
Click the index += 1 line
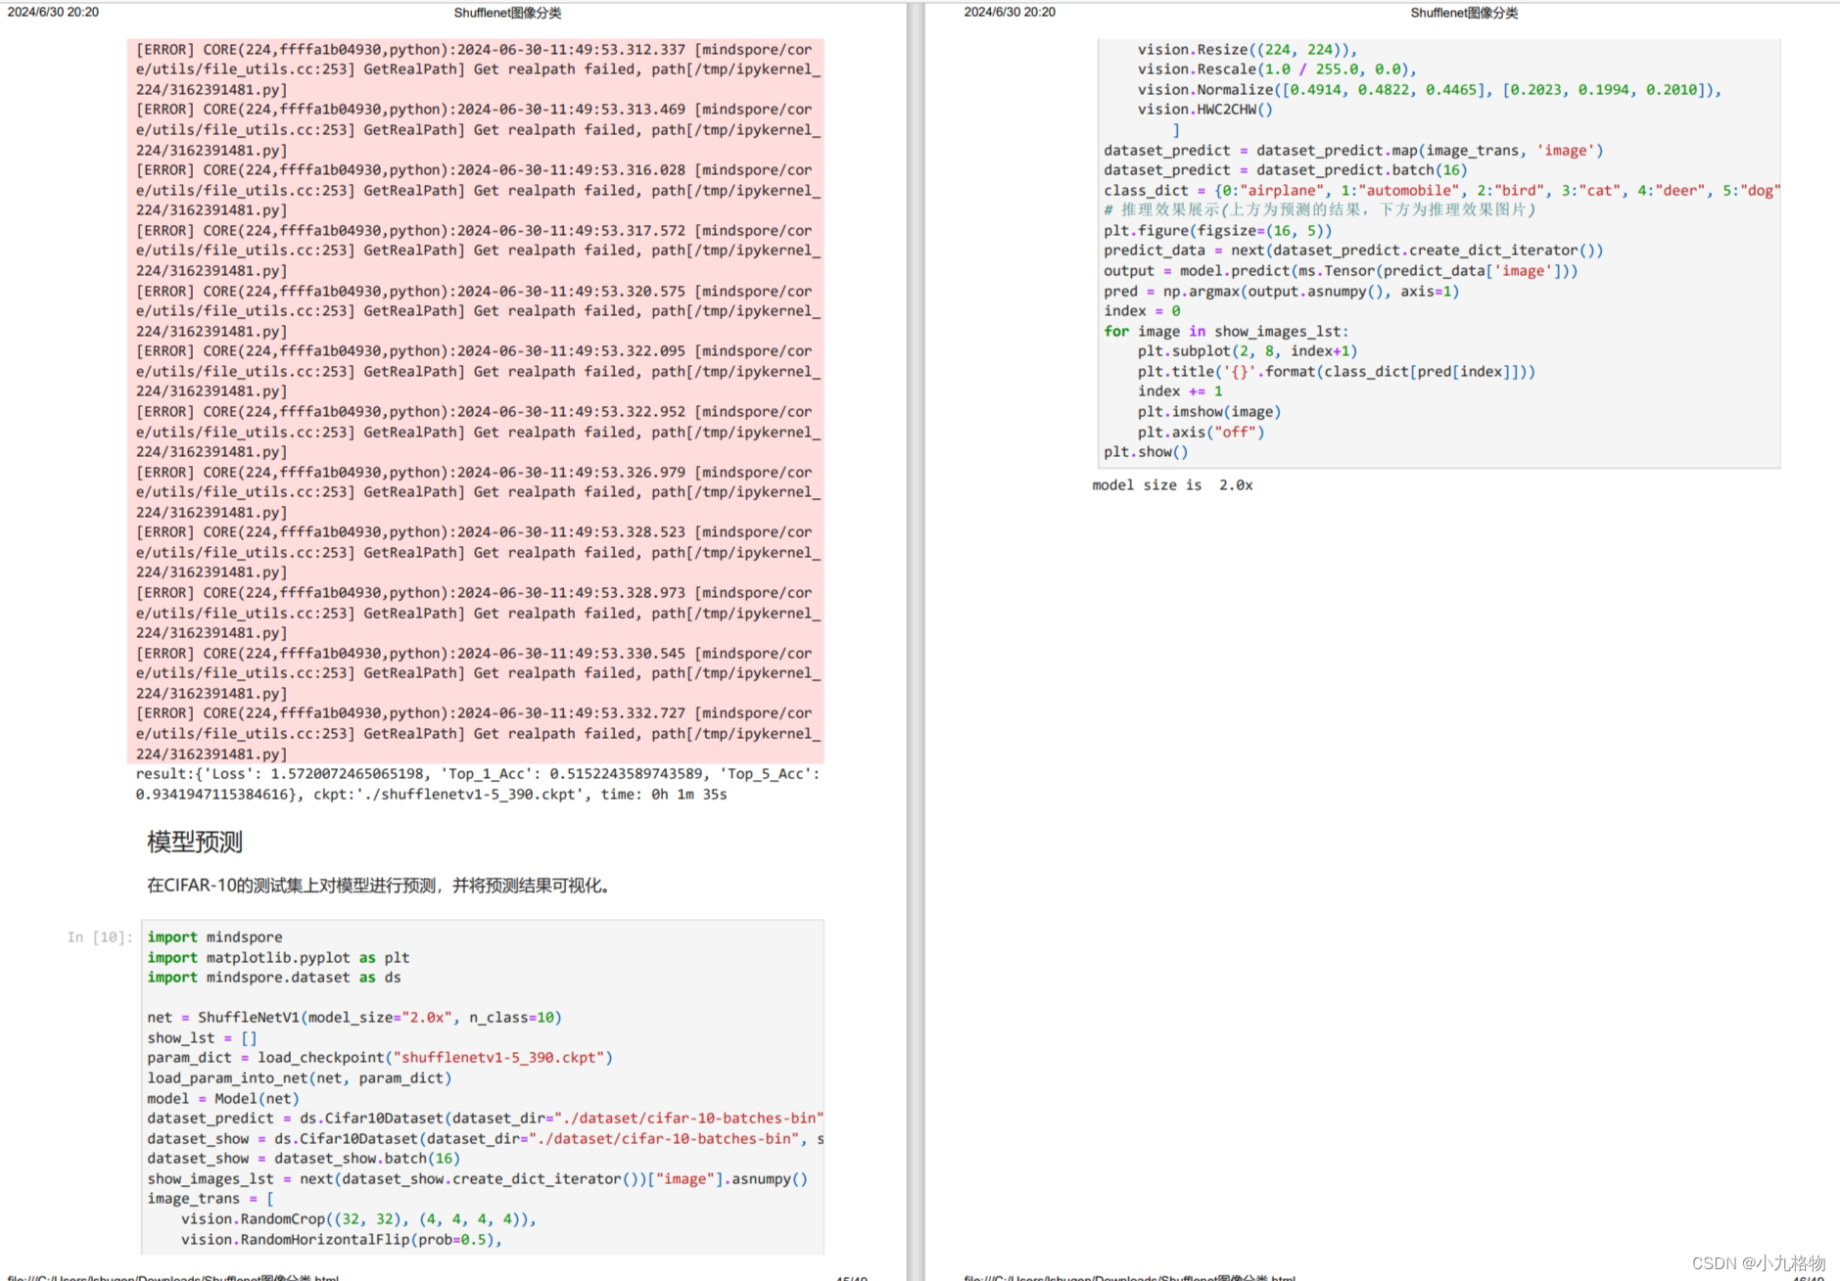pos(1180,391)
